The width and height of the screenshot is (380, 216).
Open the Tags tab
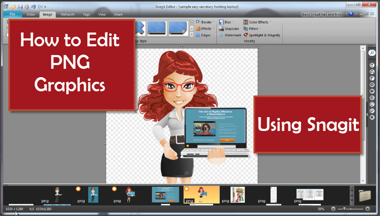coord(87,15)
